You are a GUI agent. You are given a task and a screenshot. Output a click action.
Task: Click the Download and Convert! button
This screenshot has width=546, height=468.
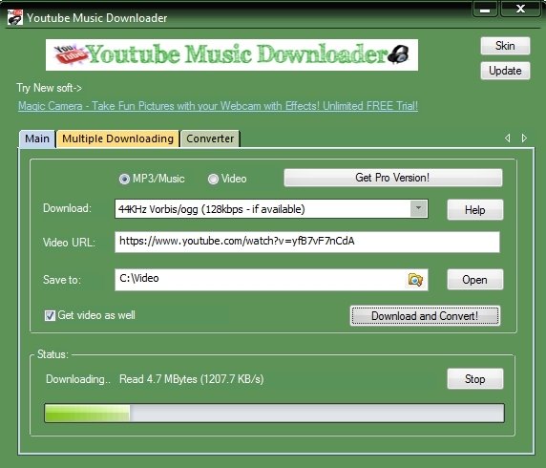[425, 316]
